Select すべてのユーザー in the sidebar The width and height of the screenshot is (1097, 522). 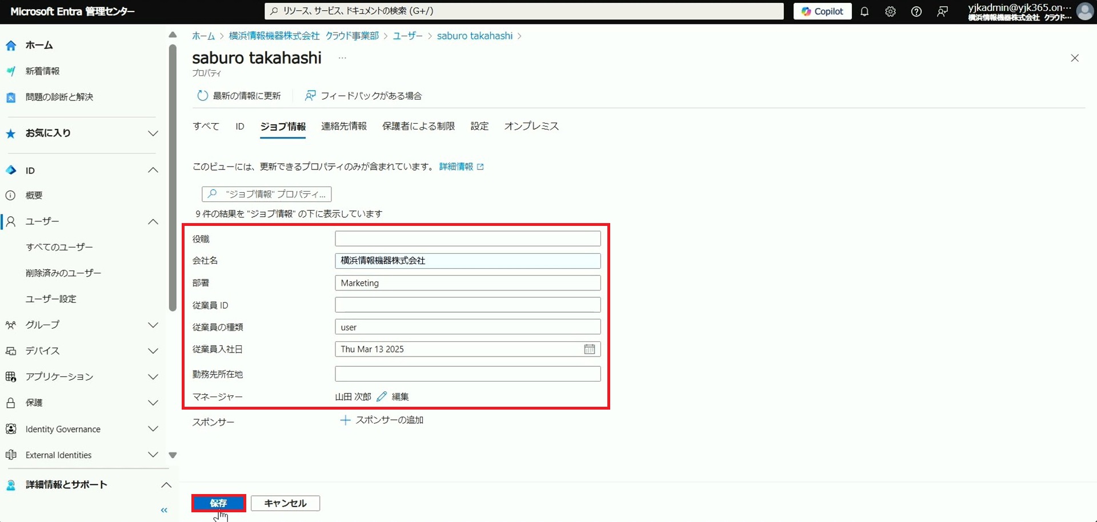tap(59, 247)
